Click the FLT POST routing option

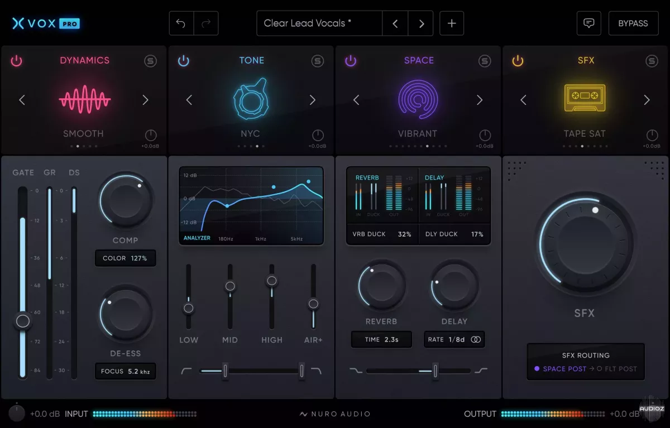pyautogui.click(x=616, y=369)
